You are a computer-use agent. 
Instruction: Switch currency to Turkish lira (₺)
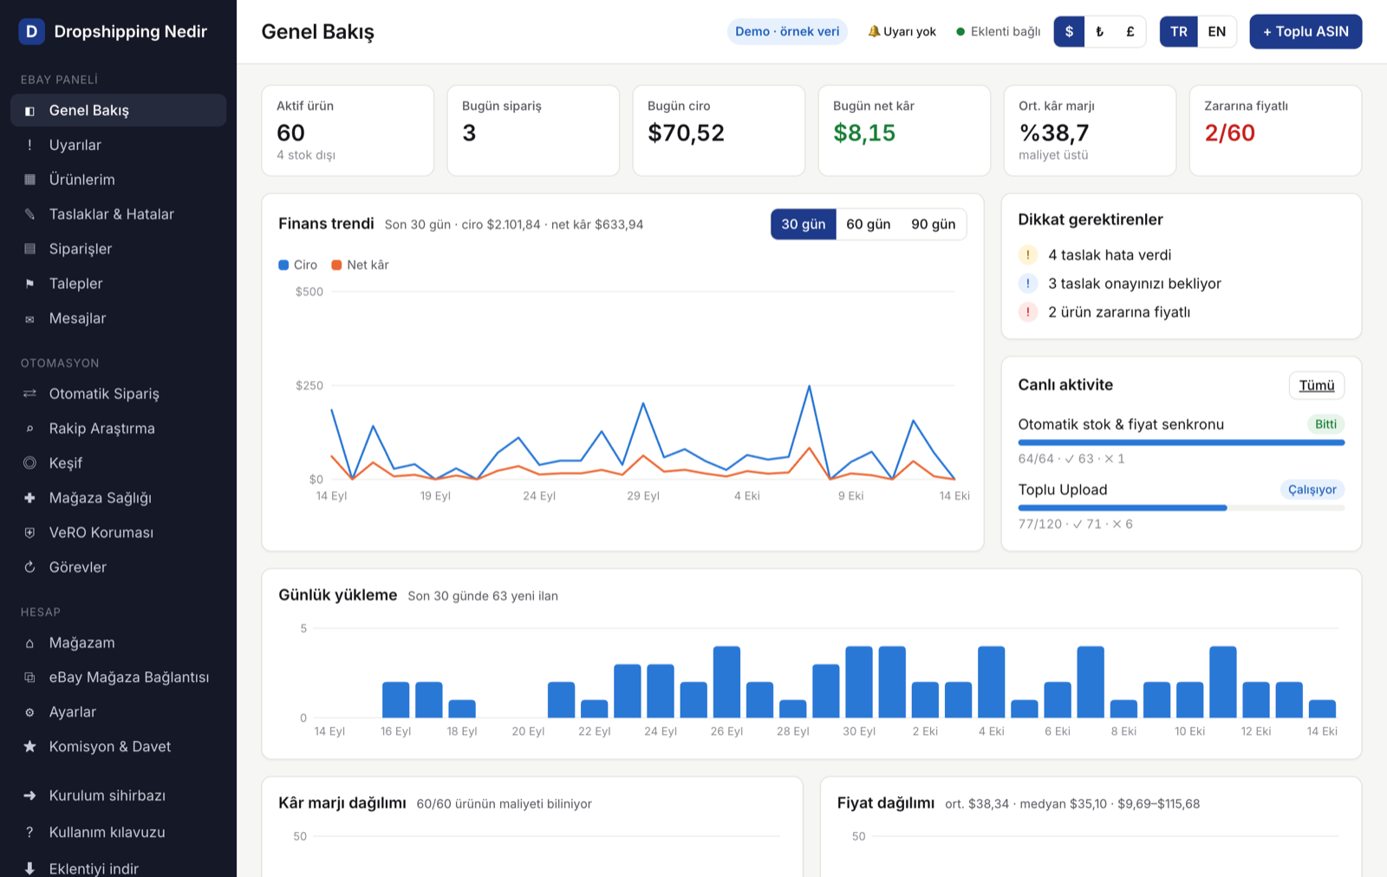tap(1099, 31)
